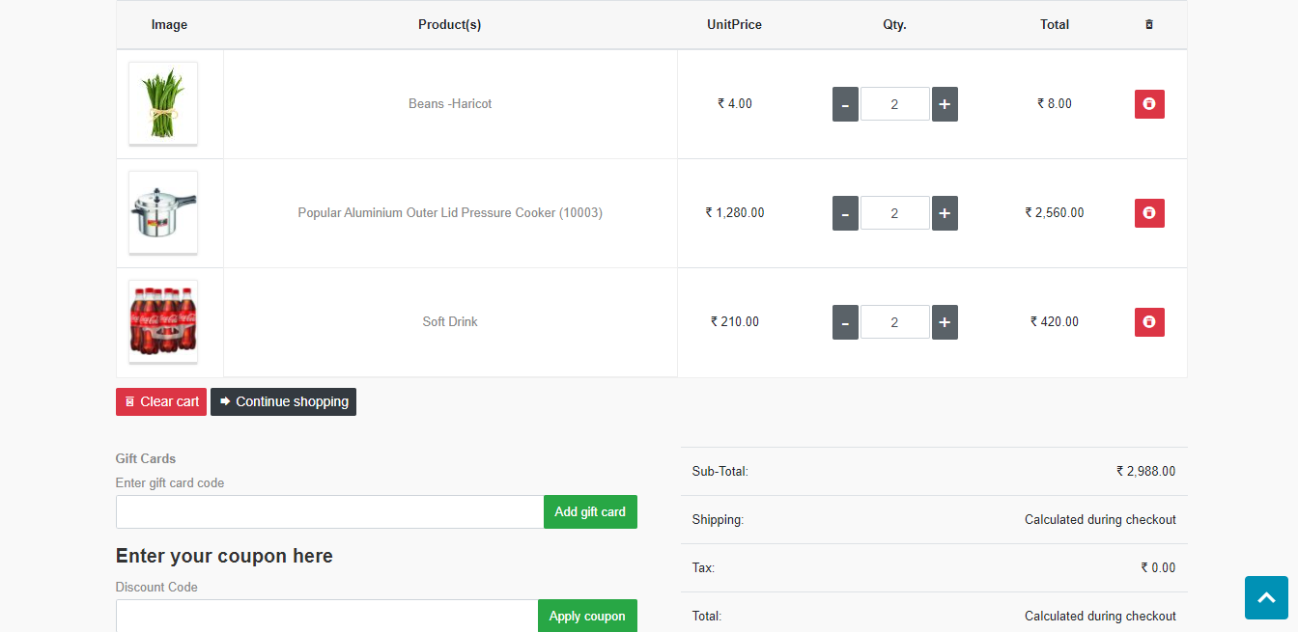
Task: Increase Pressure Cooker quantity by one
Action: pos(945,213)
